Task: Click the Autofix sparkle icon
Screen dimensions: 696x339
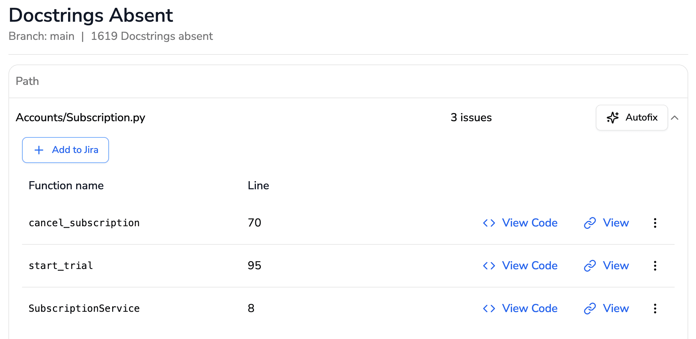Action: pos(612,118)
